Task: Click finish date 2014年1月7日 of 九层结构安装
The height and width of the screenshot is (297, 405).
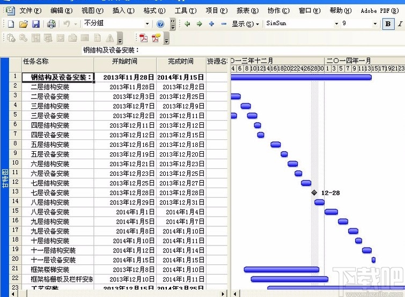Action: pos(181,221)
